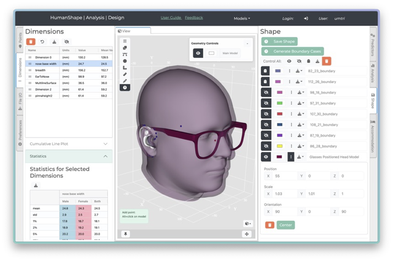393x261 pixels.
Task: Open three-dot options for Glasses Positioned Head Model
Action: [291, 157]
